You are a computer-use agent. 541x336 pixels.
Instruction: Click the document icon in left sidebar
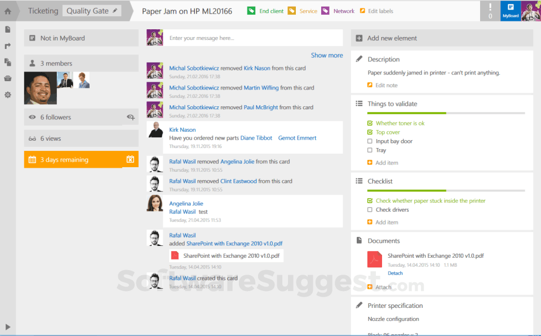pos(7,30)
